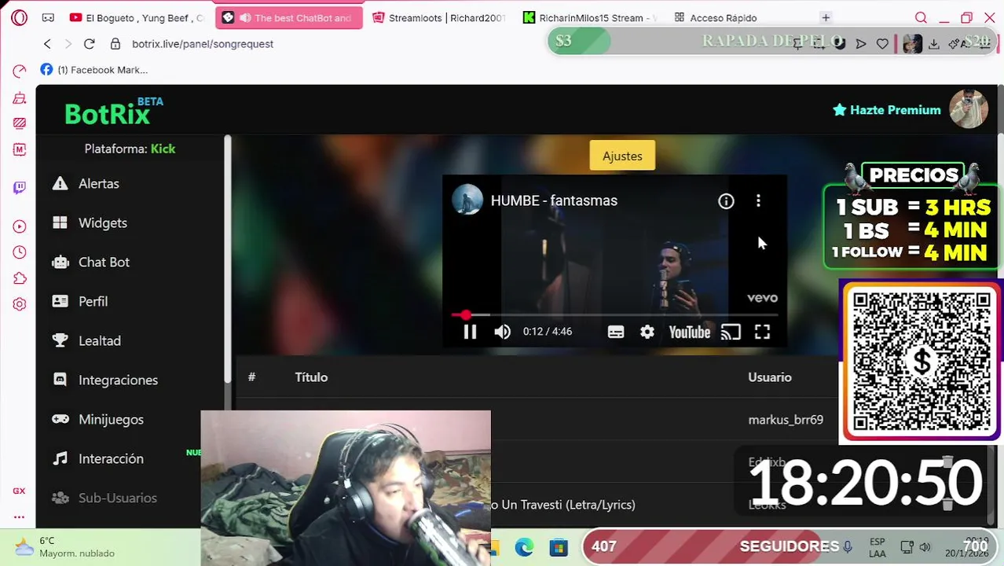Select The best ChatBot tab
Viewport: 1004px width, 566px height.
(x=288, y=17)
